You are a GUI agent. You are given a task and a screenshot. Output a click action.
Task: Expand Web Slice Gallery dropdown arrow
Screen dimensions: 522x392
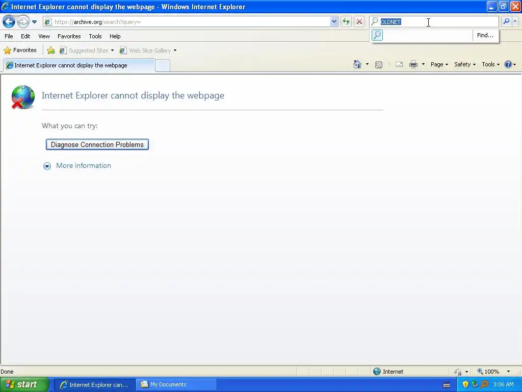point(175,51)
